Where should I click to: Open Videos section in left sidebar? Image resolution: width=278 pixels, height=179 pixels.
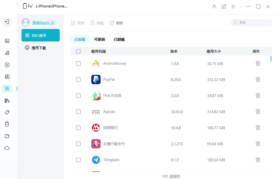pos(7,65)
